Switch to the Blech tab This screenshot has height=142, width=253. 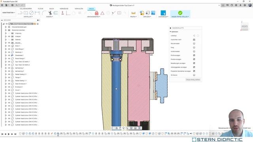pos(52,9)
